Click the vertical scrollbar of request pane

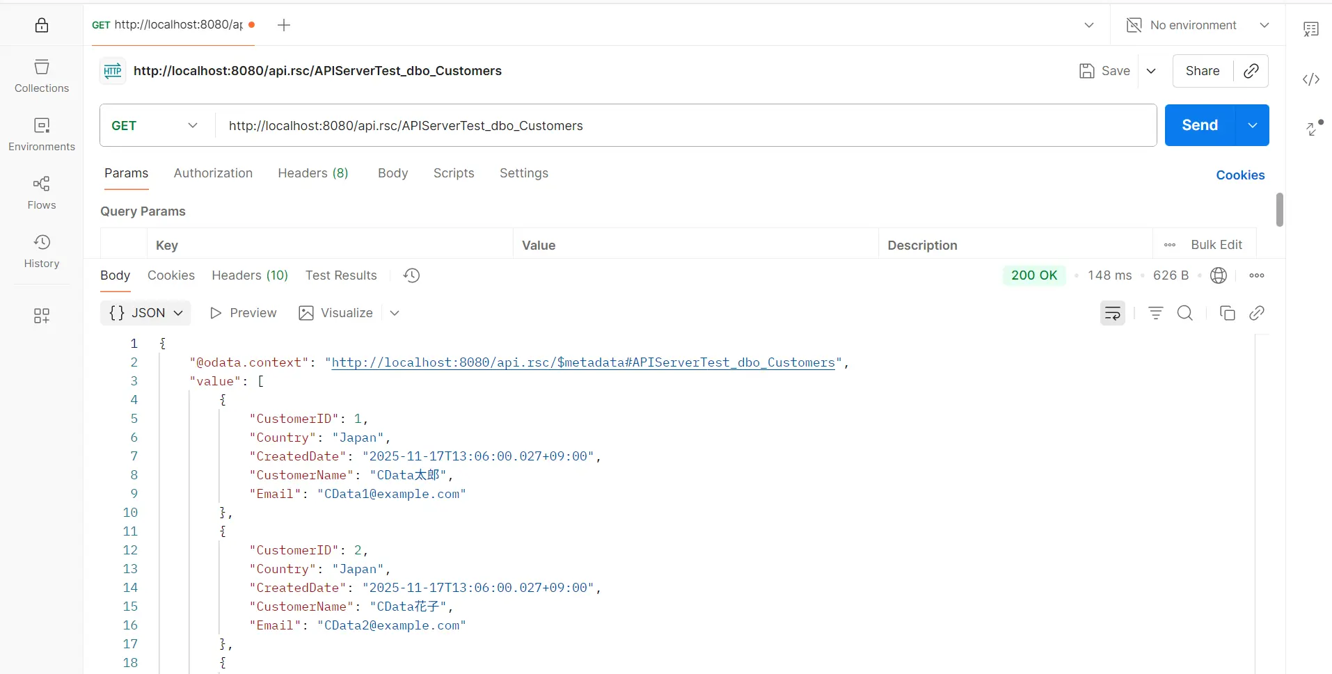(1279, 209)
